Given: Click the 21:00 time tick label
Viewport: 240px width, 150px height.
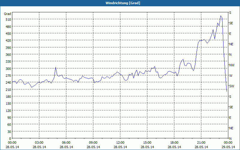Looking at the screenshot, I should (201, 143).
